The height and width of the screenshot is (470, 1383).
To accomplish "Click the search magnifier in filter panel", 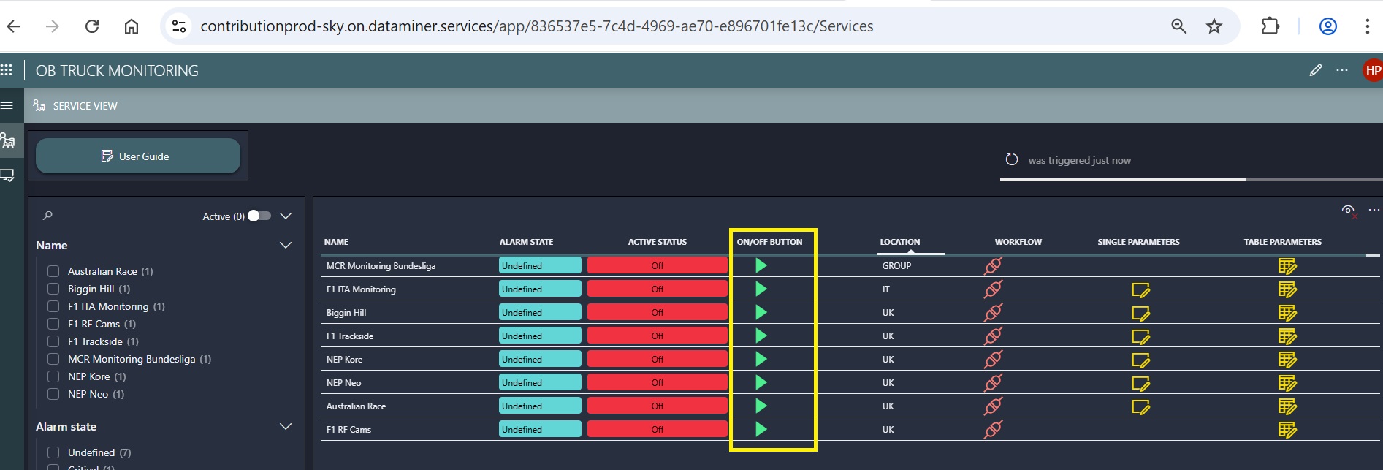I will tap(47, 216).
